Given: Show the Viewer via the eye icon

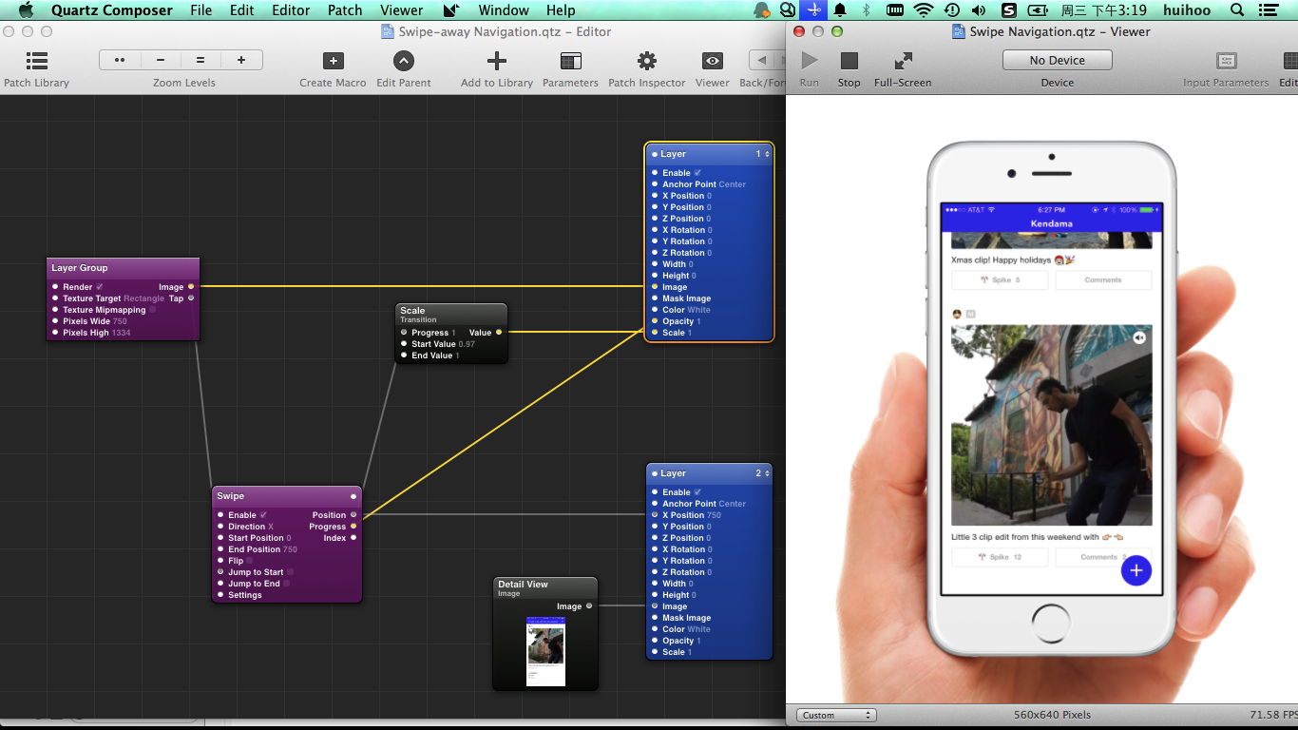Looking at the screenshot, I should click(712, 61).
